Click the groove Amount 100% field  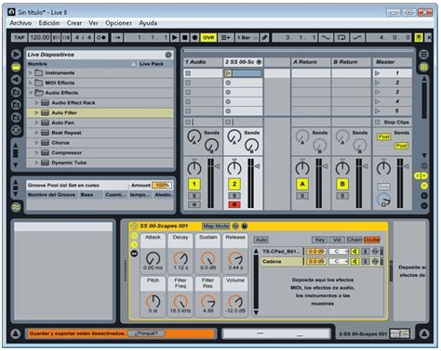[x=162, y=185]
